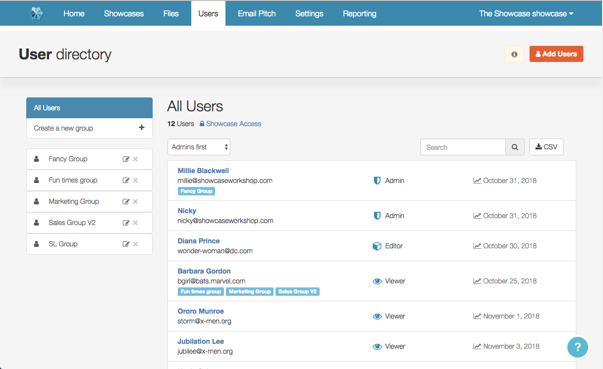
Task: Click the chart icon for Diana Prince
Action: (477, 246)
